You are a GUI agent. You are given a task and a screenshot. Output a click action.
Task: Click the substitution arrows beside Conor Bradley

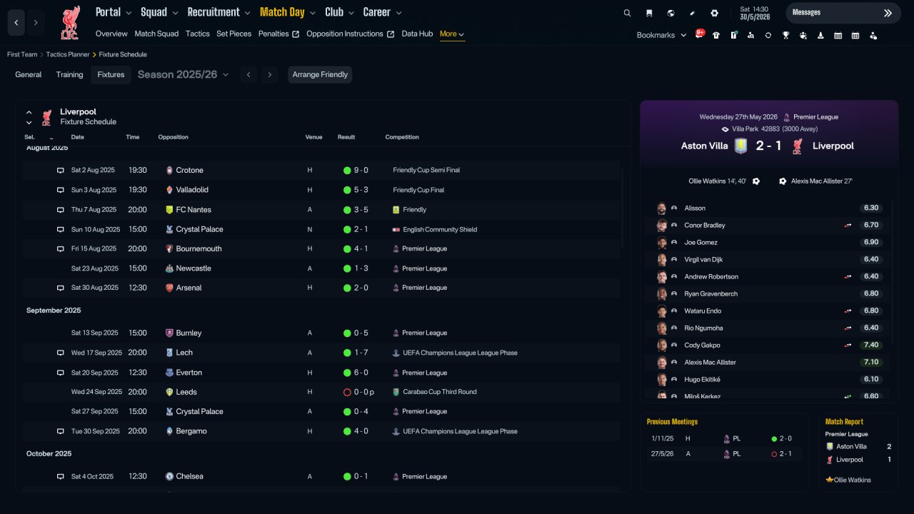[848, 226]
